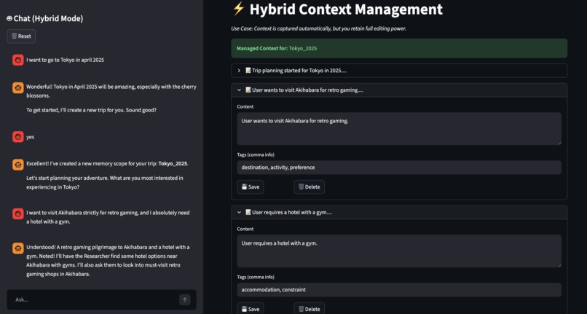
Task: Collapse the hotel with a gym entry
Action: pos(399,212)
